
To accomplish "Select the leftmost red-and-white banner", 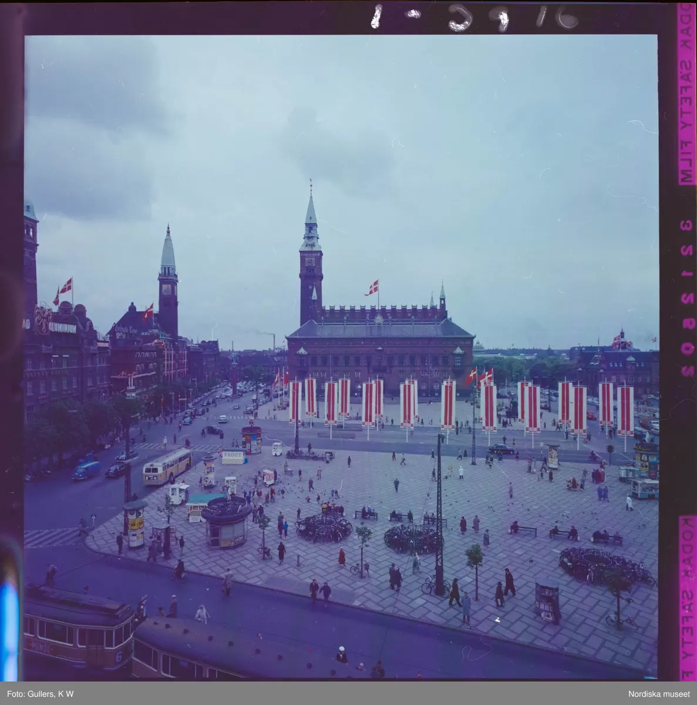I will coord(295,401).
